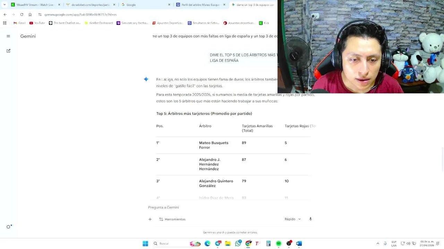Open the KickBot Dashboard bookmark
Viewport: 444px width, 249px height.
click(x=99, y=23)
